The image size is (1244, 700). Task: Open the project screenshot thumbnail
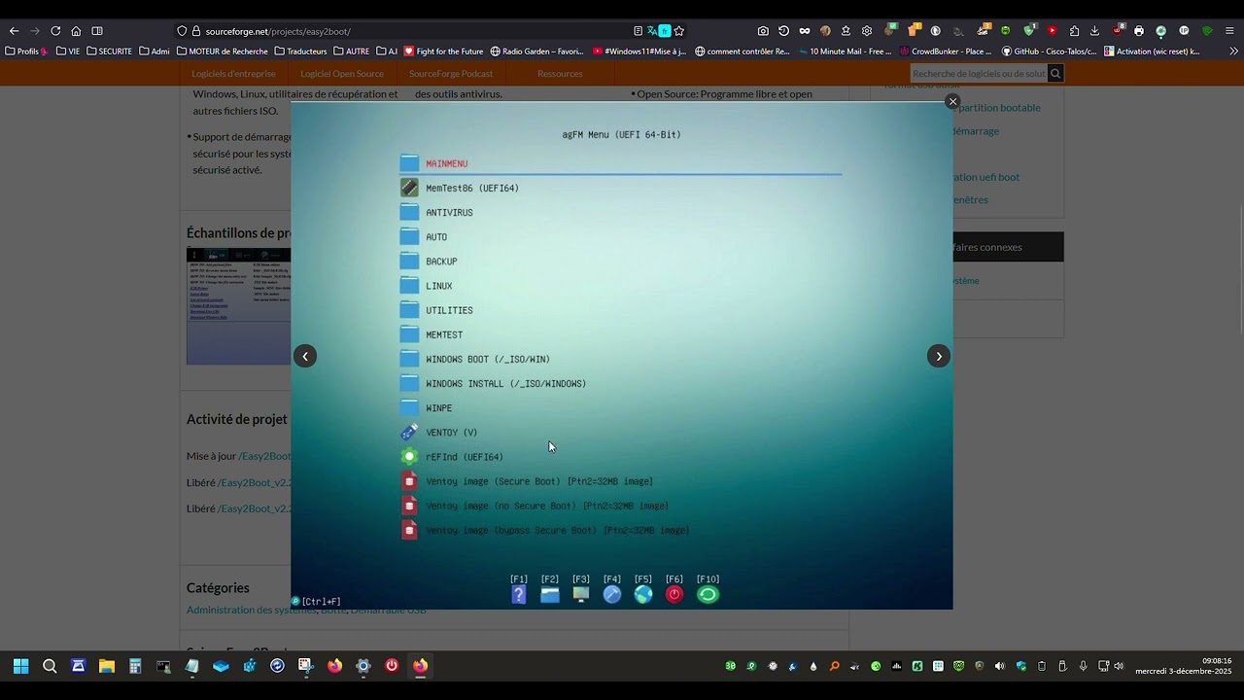point(238,306)
